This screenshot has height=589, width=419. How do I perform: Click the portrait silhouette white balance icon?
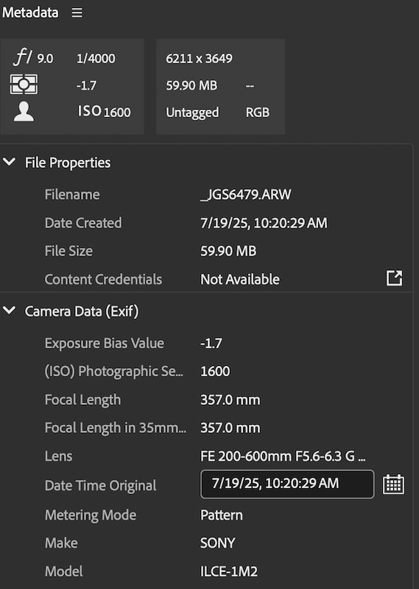point(24,112)
